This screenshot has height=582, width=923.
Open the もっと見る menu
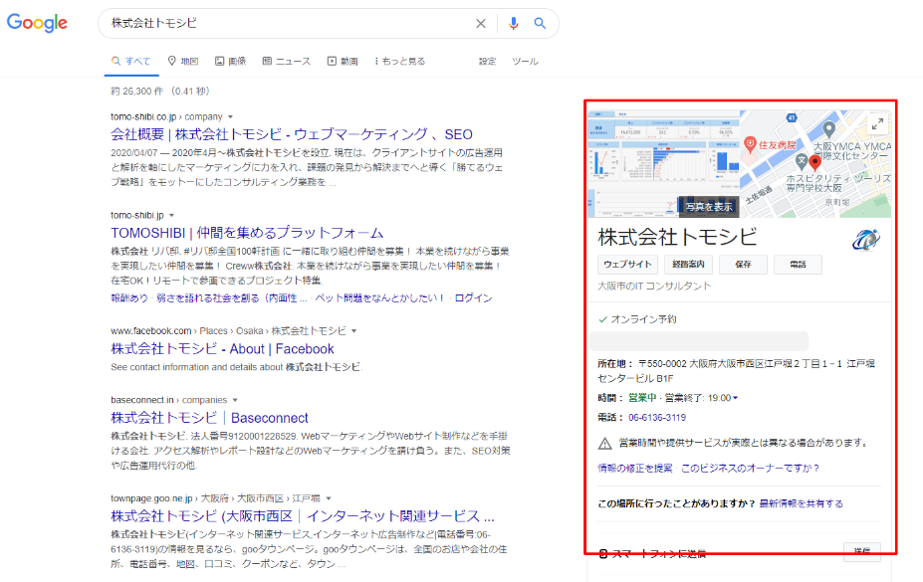399,61
